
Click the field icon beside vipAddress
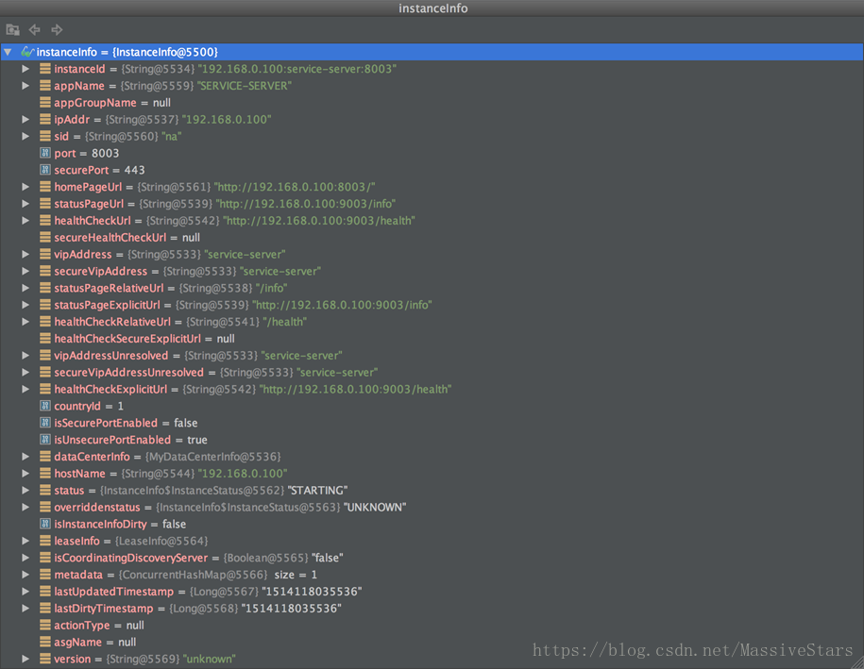45,255
